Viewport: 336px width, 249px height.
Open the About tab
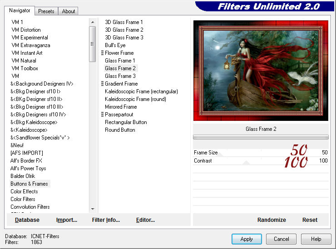tap(69, 11)
